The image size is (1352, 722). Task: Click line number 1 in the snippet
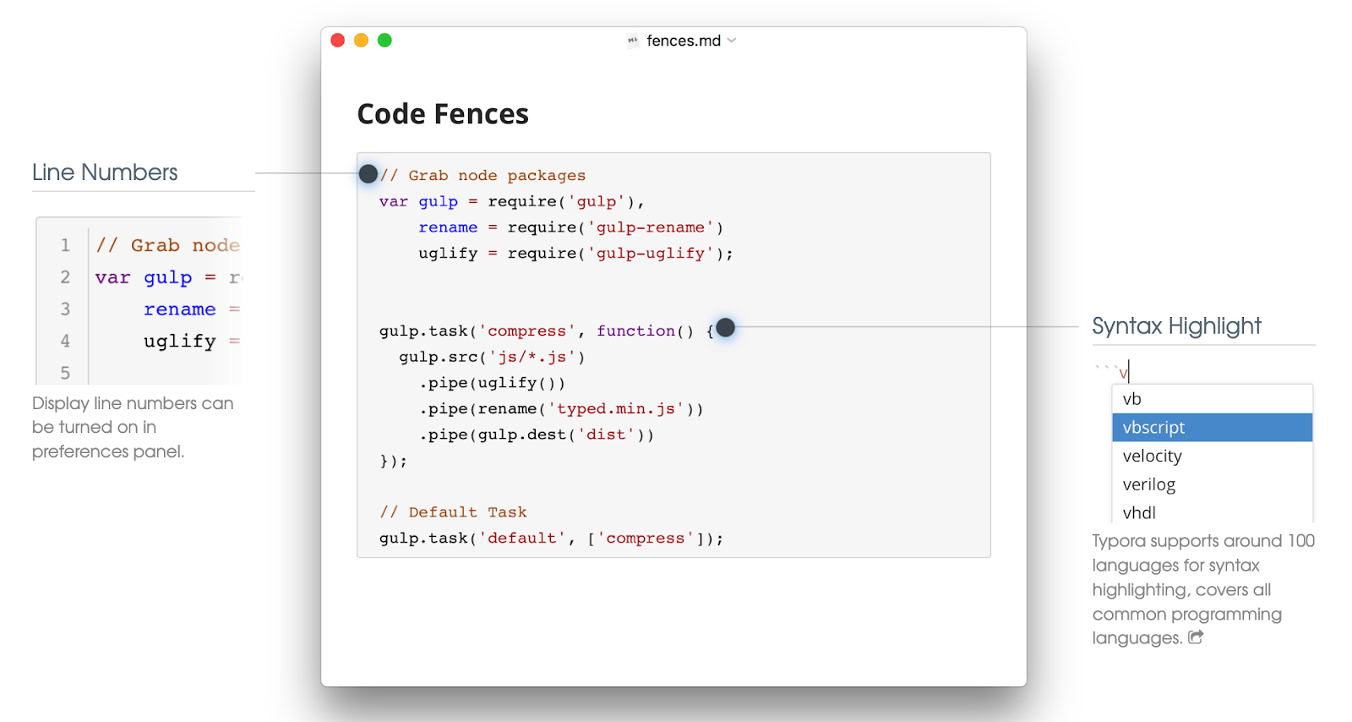[65, 244]
